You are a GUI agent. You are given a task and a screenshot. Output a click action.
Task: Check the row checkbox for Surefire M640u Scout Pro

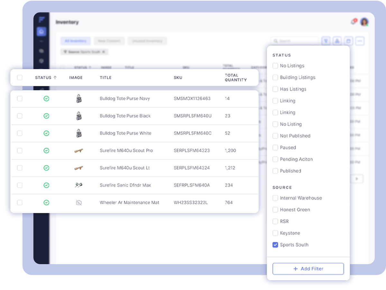point(20,151)
